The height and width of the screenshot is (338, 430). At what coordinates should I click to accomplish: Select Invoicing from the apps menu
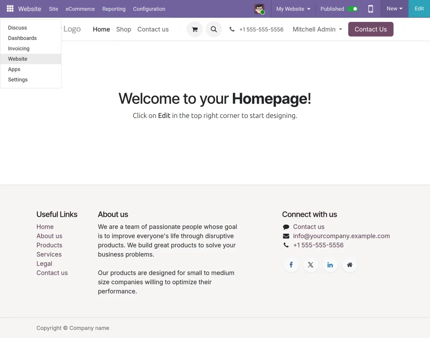coord(31,48)
